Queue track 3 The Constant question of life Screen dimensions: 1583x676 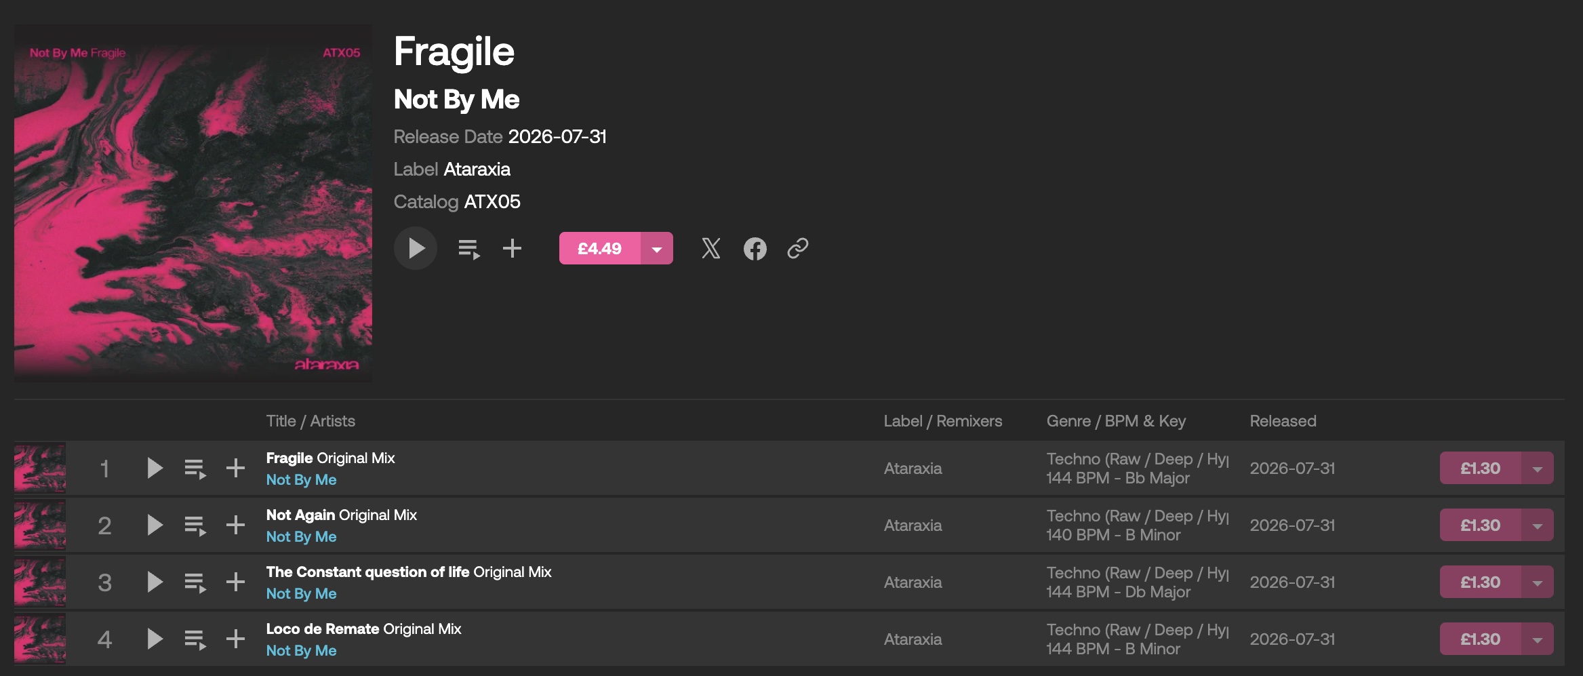point(195,582)
